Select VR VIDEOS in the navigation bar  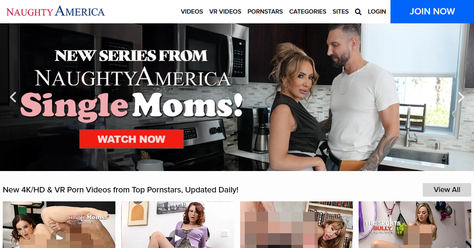pos(225,12)
